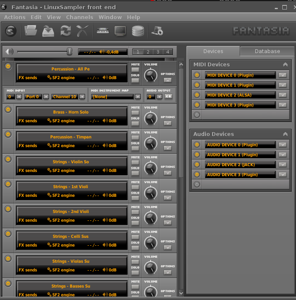Open the Channels menu
Screen dimensions: 296x300
click(x=80, y=17)
